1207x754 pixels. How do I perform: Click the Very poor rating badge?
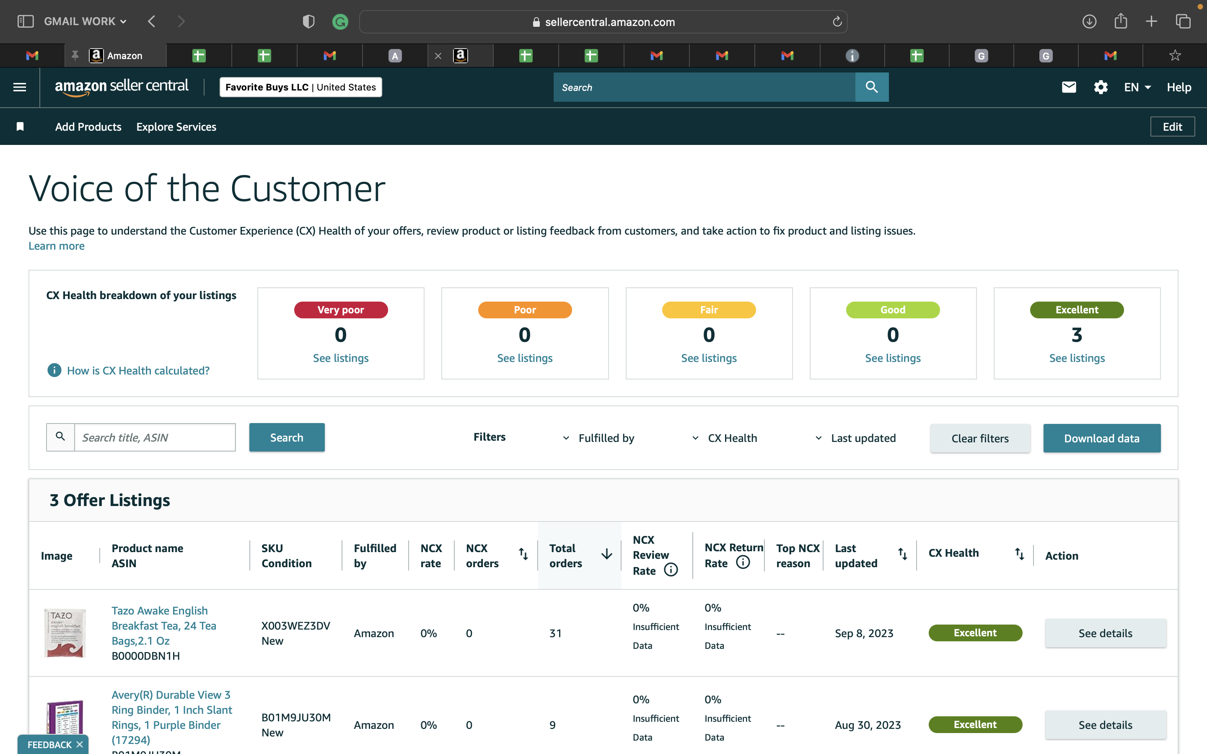341,310
